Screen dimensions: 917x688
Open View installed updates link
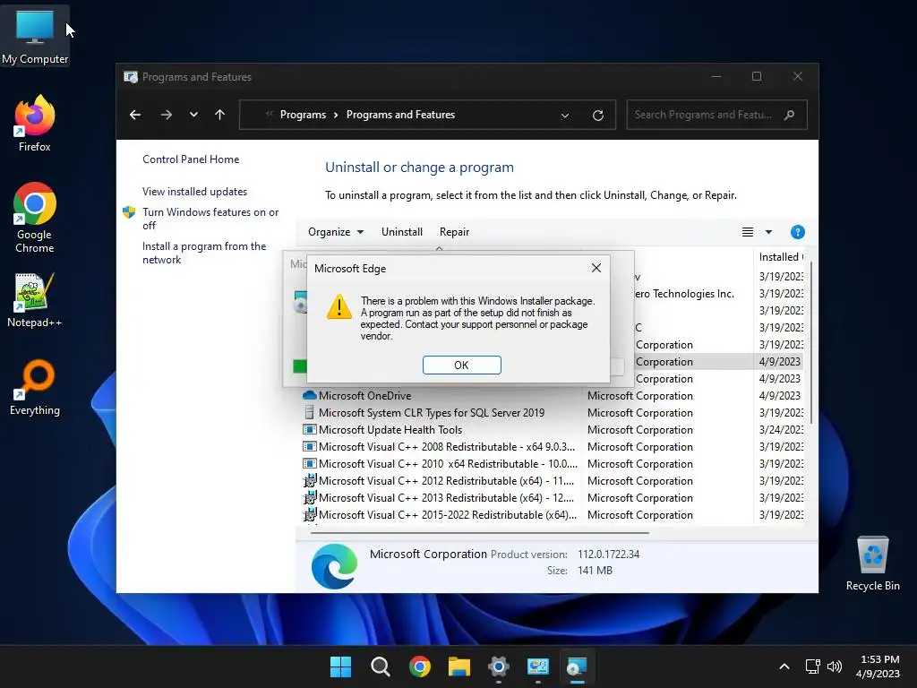(x=194, y=192)
